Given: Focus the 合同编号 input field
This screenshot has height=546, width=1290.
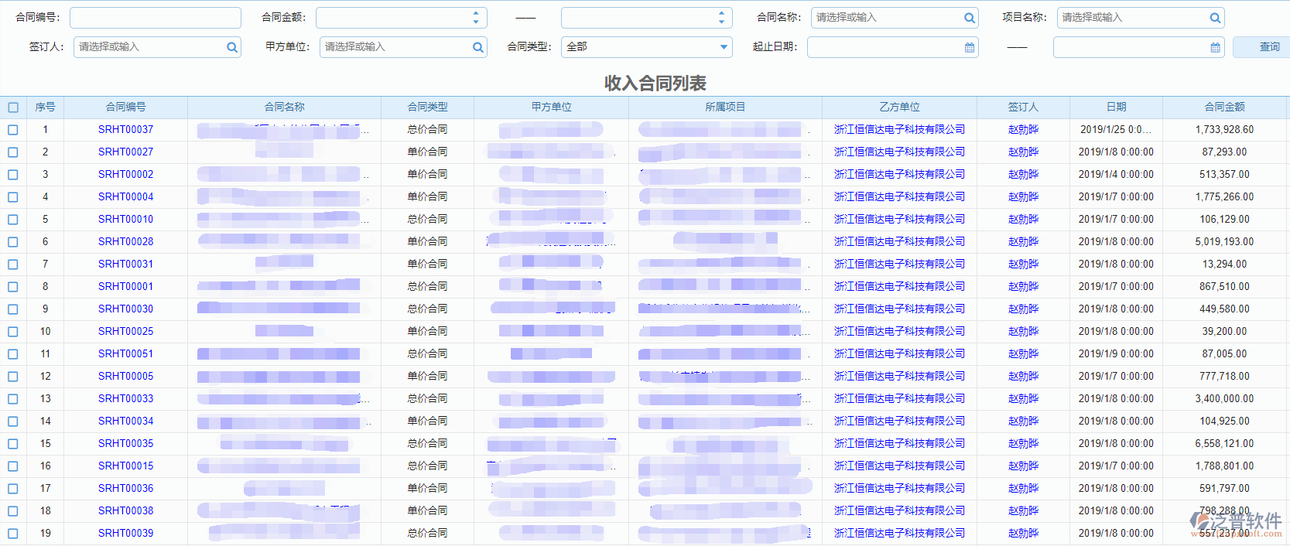Looking at the screenshot, I should (156, 18).
